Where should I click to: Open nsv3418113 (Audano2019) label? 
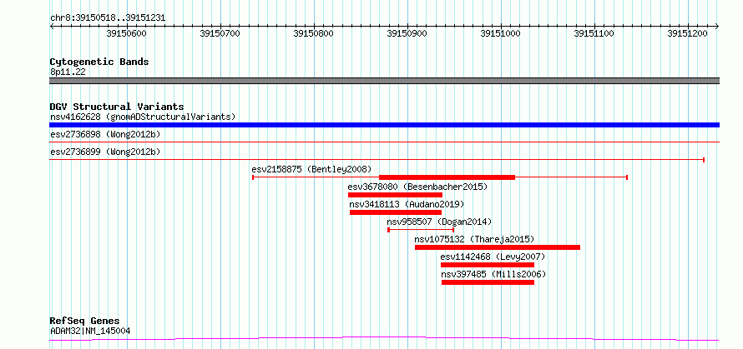407,204
